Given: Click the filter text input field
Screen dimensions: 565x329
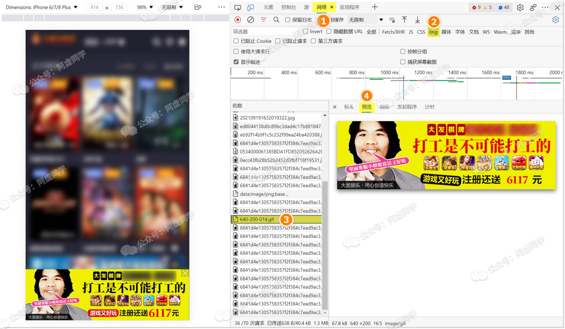Looking at the screenshot, I should click(266, 32).
